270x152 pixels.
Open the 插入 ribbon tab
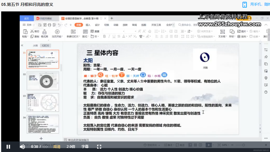pyautogui.click(x=88, y=25)
